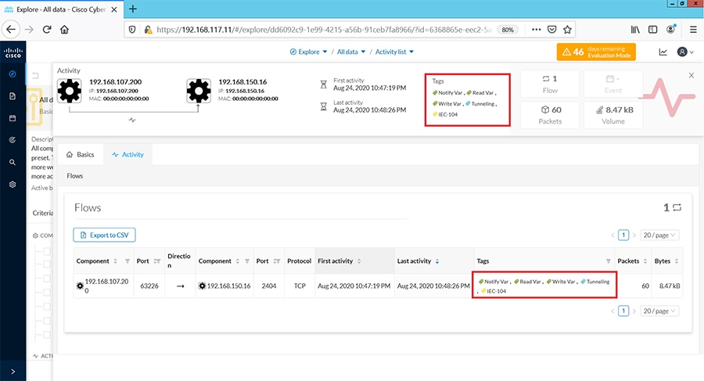Image resolution: width=704 pixels, height=381 pixels.
Task: Export flows with Export to CSV
Action: [x=104, y=235]
